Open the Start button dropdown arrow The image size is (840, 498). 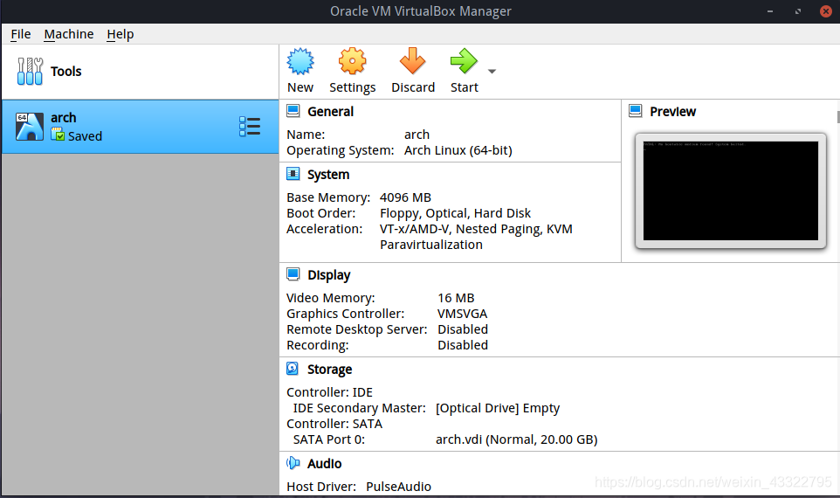point(492,72)
